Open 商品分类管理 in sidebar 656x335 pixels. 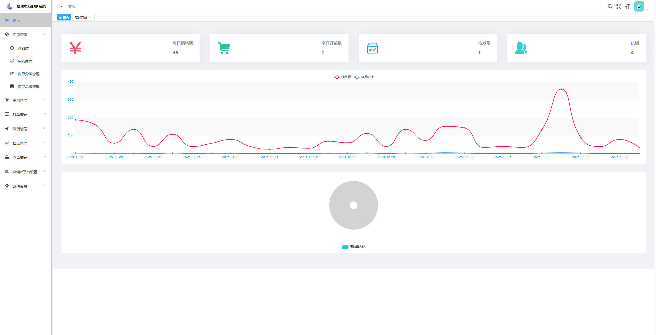pos(28,74)
